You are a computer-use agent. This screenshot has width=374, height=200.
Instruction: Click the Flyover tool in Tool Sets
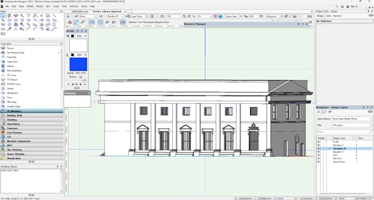point(10,48)
